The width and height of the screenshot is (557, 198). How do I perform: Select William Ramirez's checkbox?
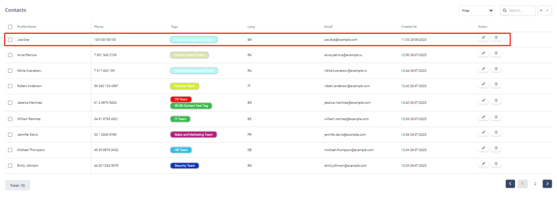click(10, 119)
